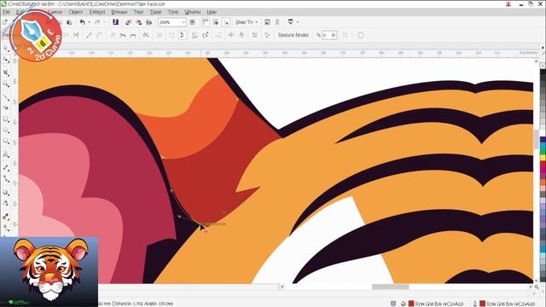This screenshot has width=546, height=307.
Task: Select the Connector tool
Action: tap(6, 179)
